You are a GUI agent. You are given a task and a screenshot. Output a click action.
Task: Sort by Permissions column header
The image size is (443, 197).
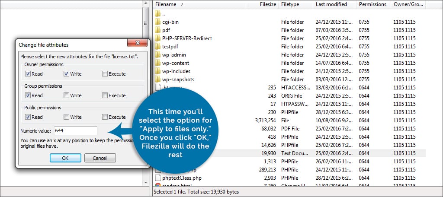[373, 4]
